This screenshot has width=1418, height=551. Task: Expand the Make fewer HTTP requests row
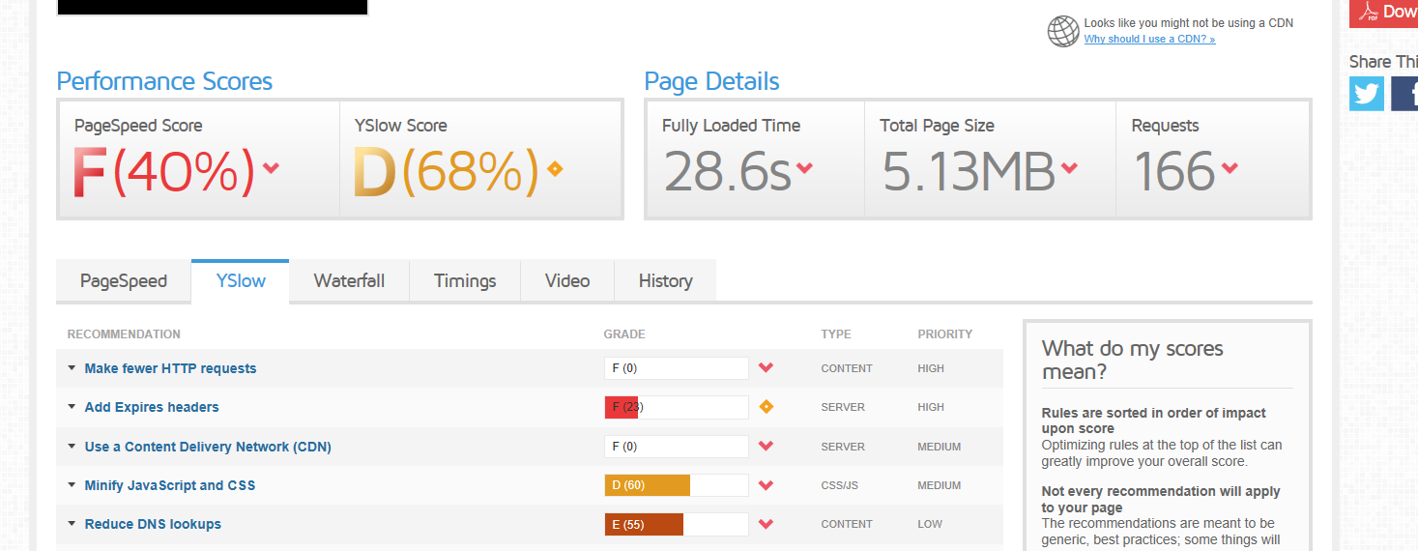[72, 368]
